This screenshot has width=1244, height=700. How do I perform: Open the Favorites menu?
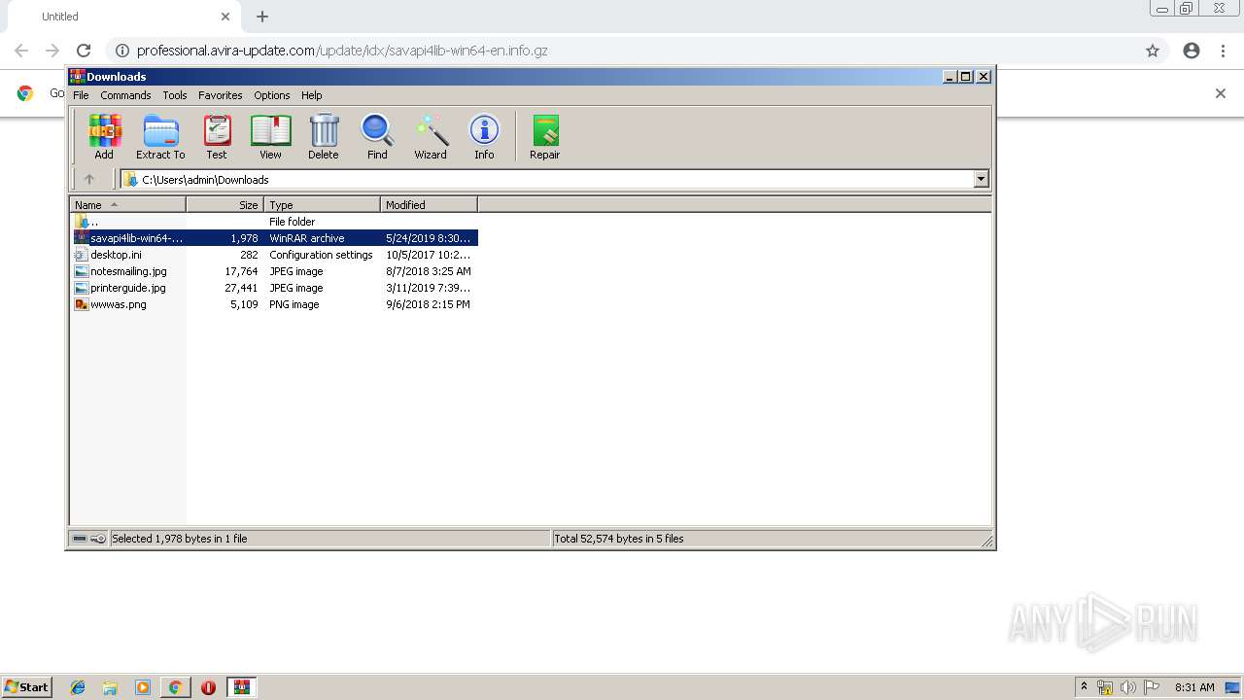[221, 95]
